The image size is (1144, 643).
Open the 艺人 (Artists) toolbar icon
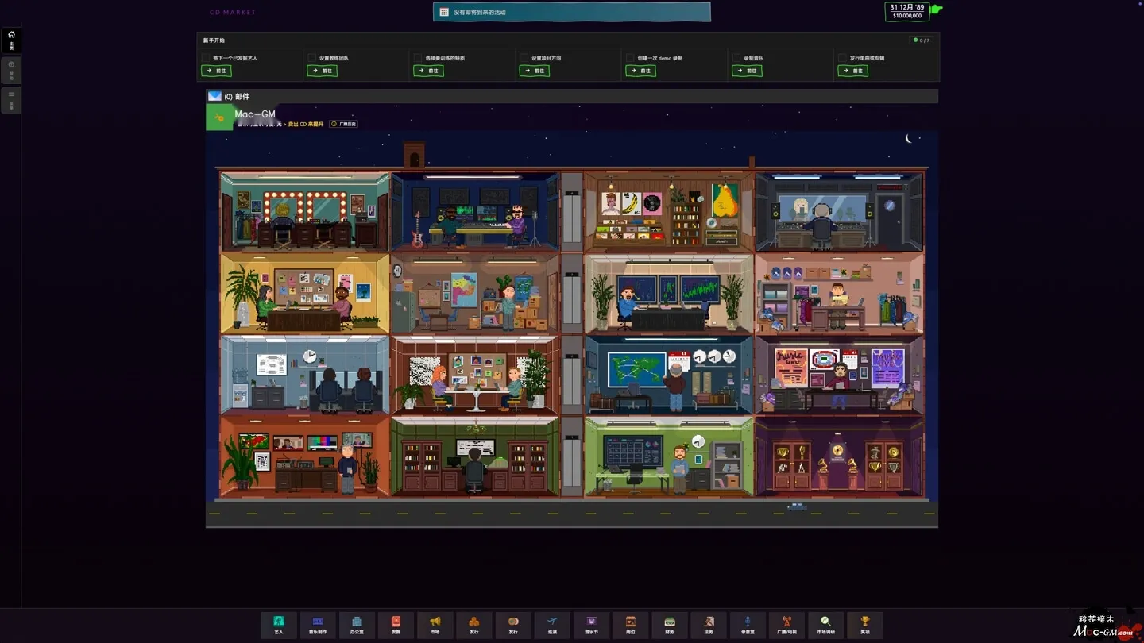tap(278, 625)
